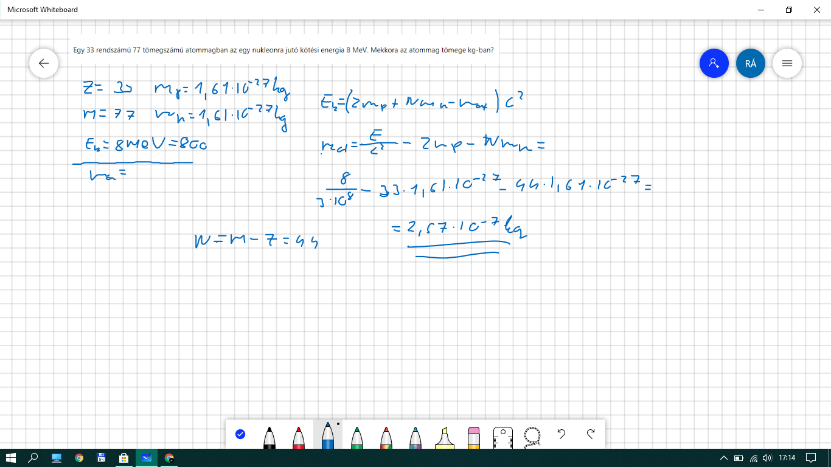Open options for the selected blue pen

tap(328, 434)
